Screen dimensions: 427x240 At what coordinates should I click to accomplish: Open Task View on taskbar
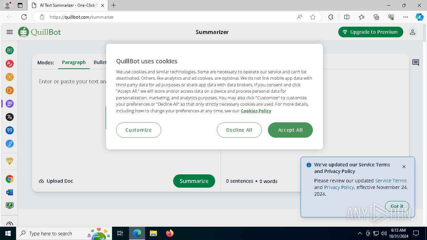click(120, 233)
